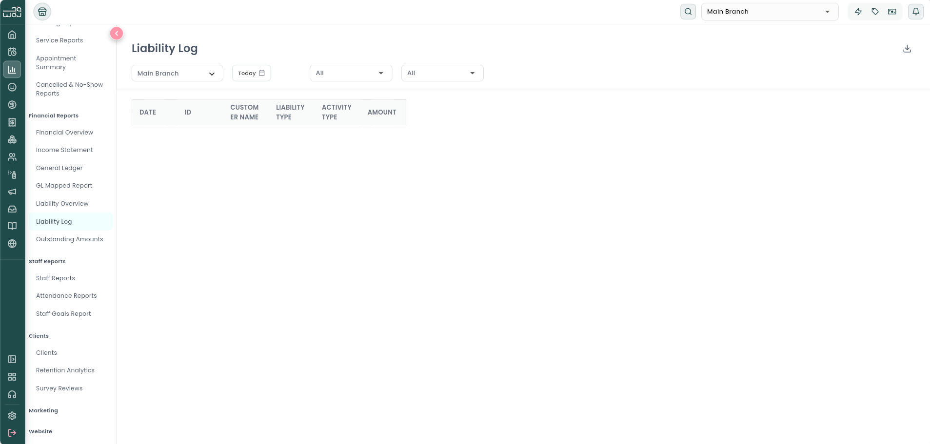
Task: Open Staff Goals Report
Action: click(x=63, y=314)
